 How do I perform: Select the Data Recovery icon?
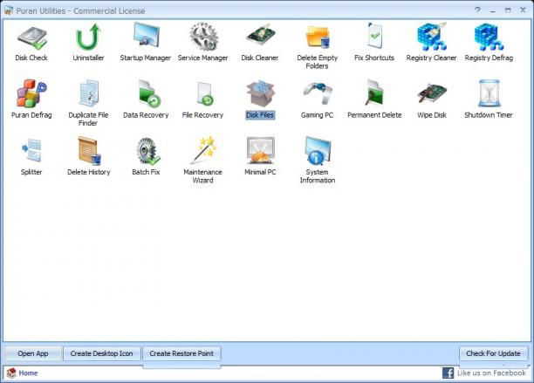click(148, 93)
